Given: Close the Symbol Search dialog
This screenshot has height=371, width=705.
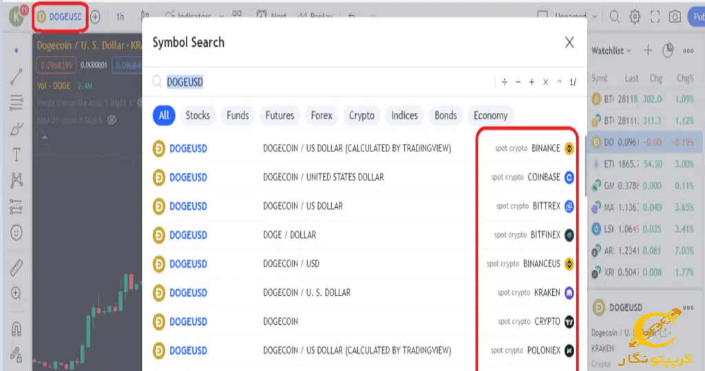Looking at the screenshot, I should (x=569, y=42).
